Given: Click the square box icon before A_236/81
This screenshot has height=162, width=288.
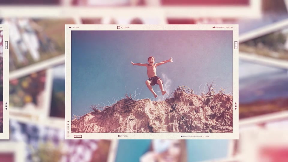Looking at the screenshot, I should pos(119,28).
